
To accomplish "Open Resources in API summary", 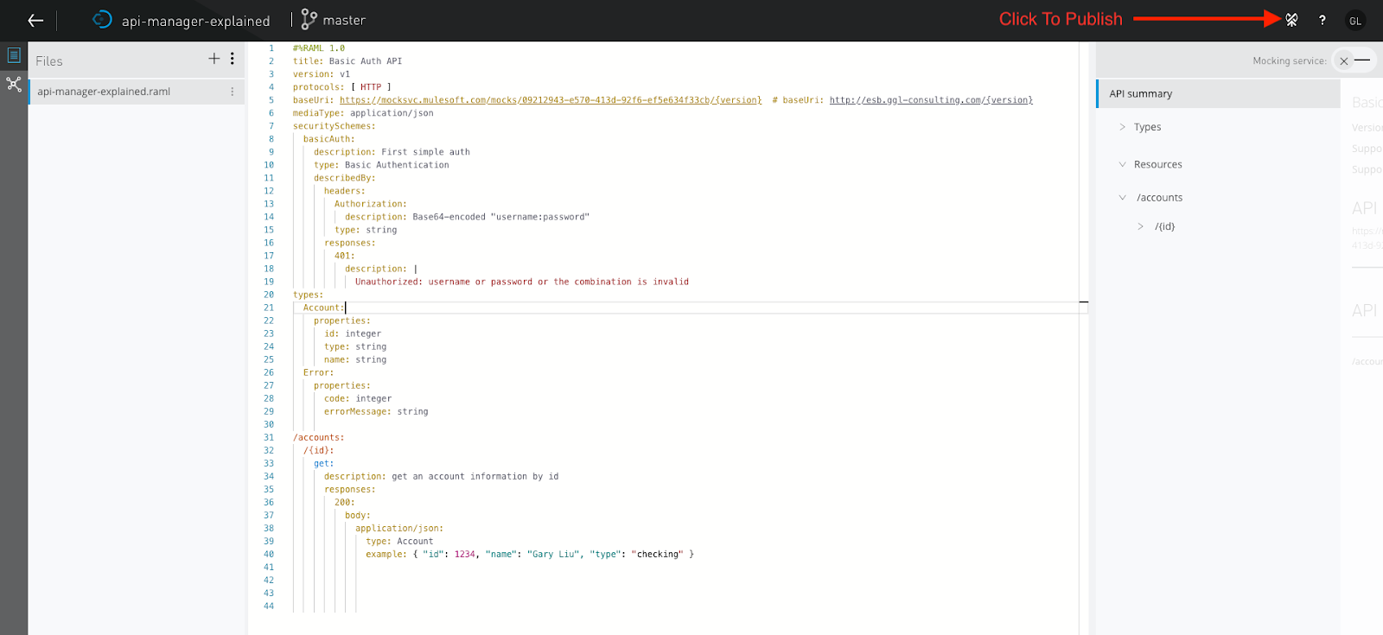I will 1157,164.
